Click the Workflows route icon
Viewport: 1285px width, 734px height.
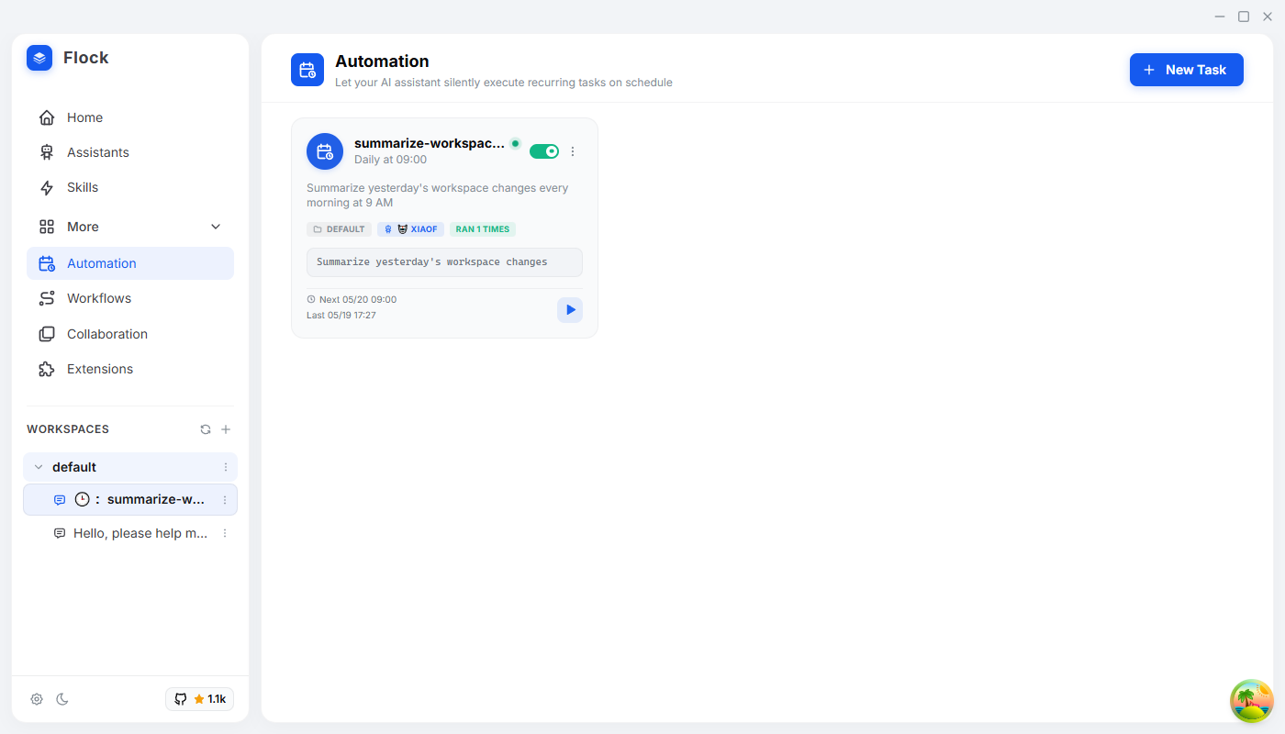(47, 298)
